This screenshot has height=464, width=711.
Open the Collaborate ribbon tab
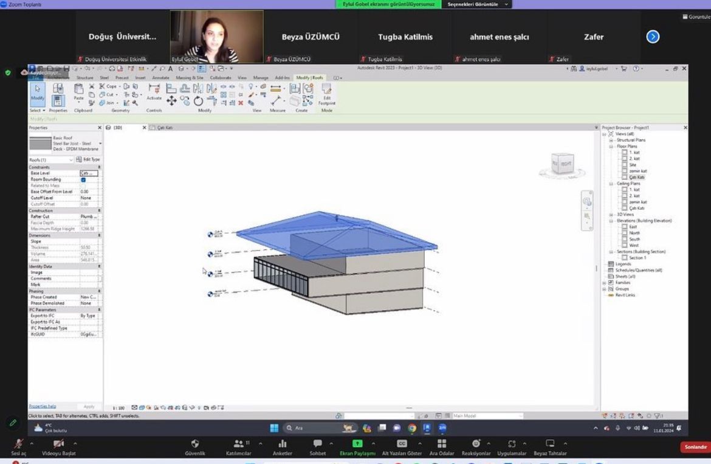[221, 78]
